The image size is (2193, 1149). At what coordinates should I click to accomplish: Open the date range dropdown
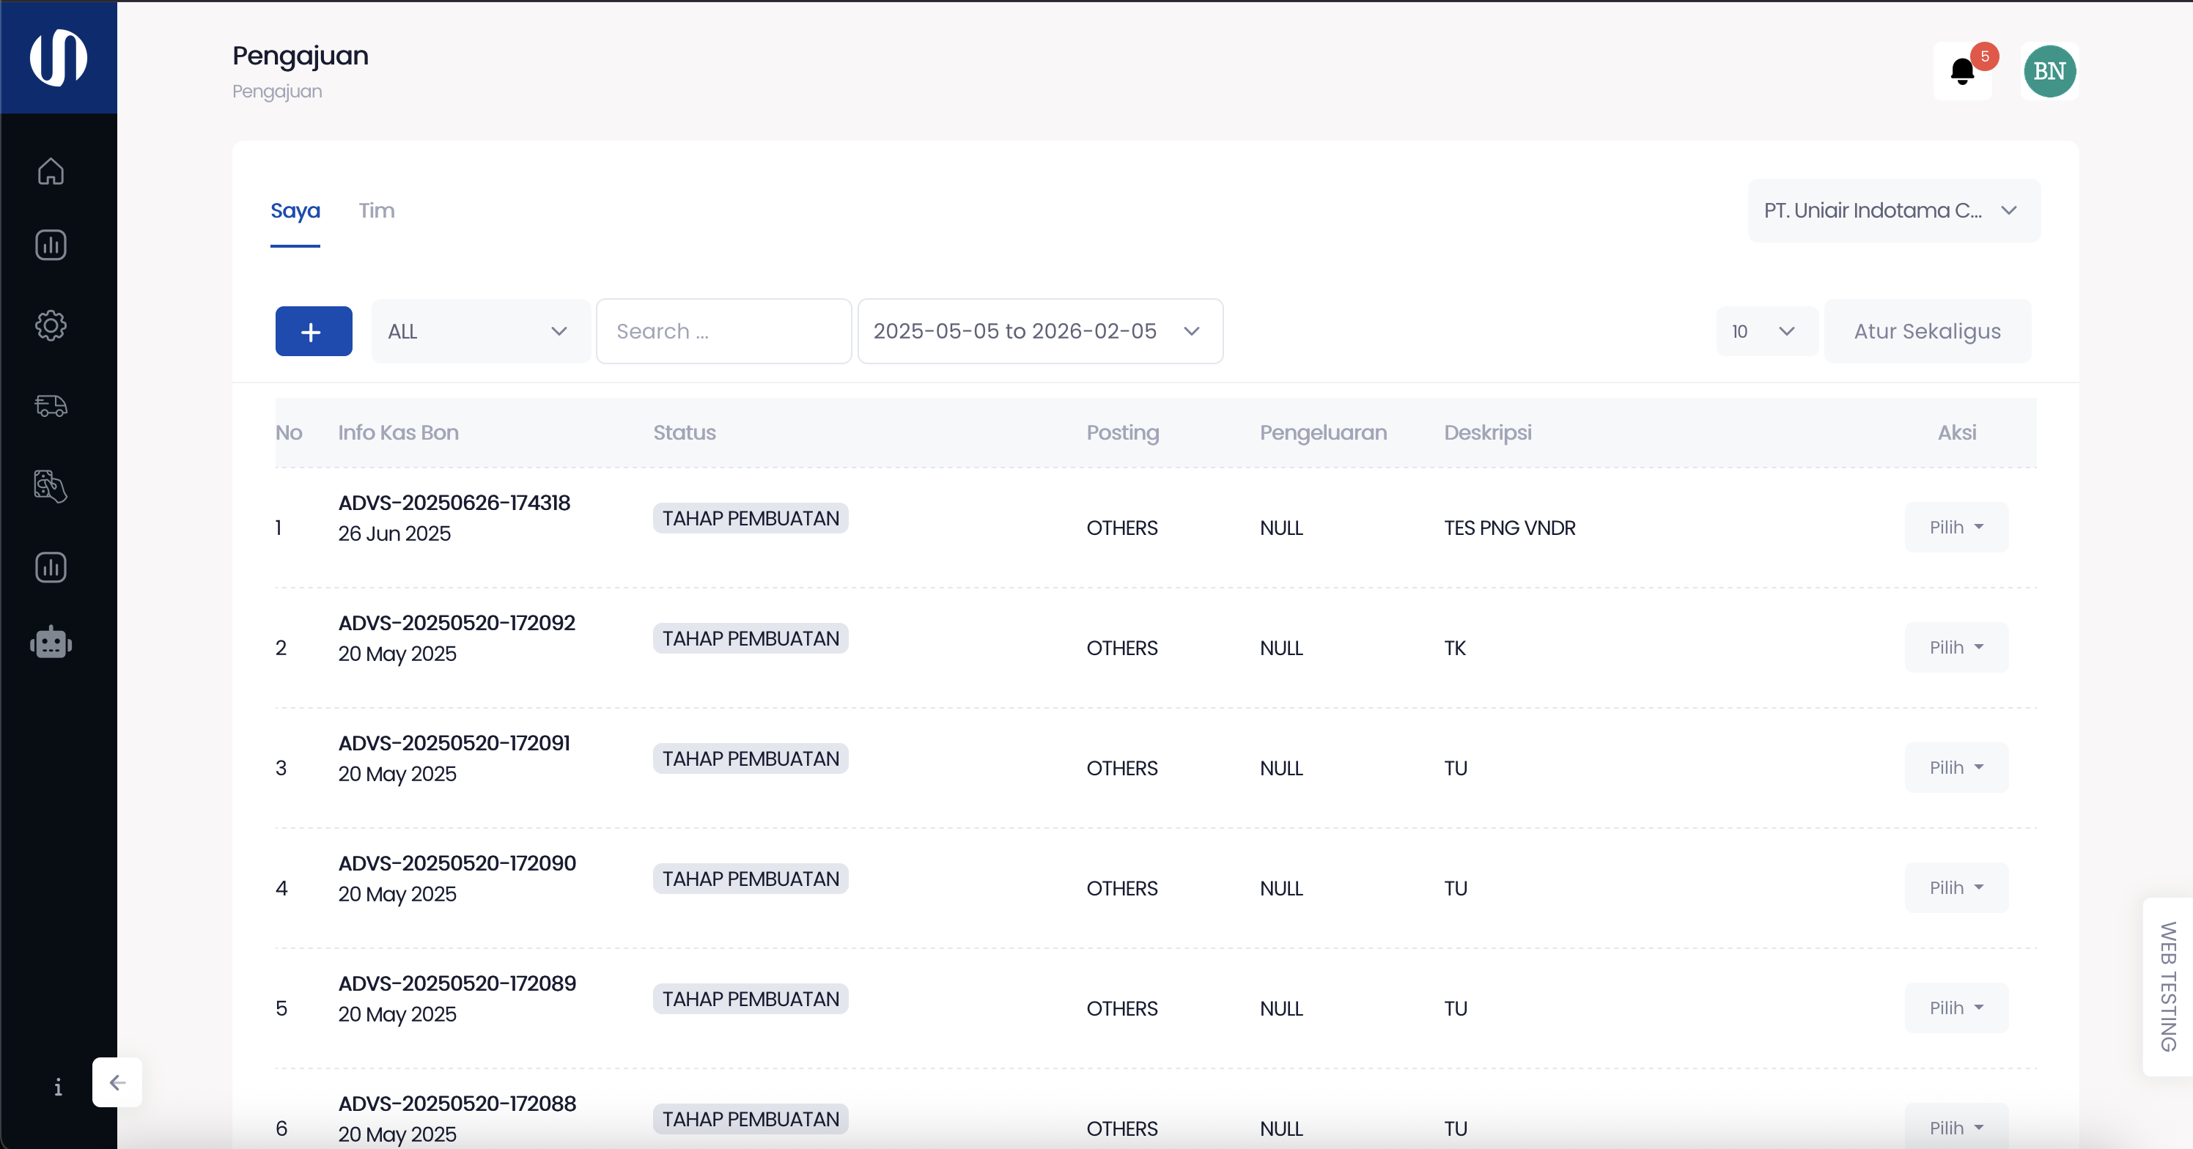coord(1039,331)
